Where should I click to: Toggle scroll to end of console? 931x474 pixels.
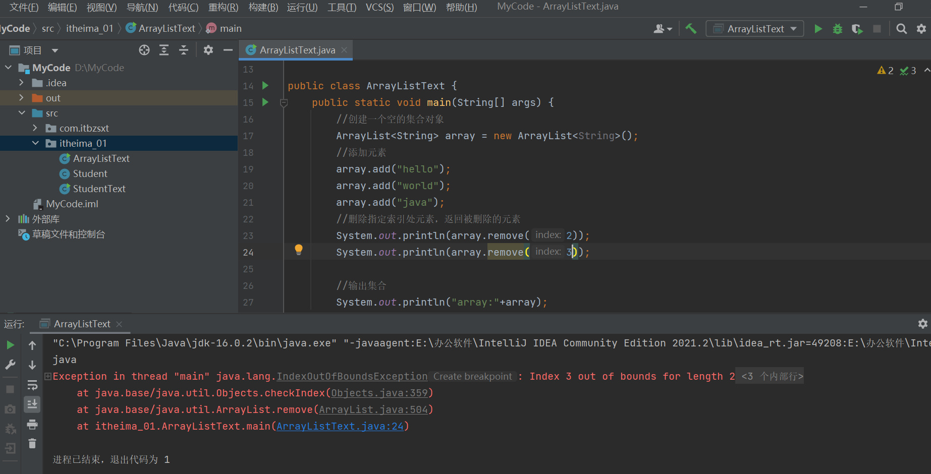pyautogui.click(x=32, y=404)
